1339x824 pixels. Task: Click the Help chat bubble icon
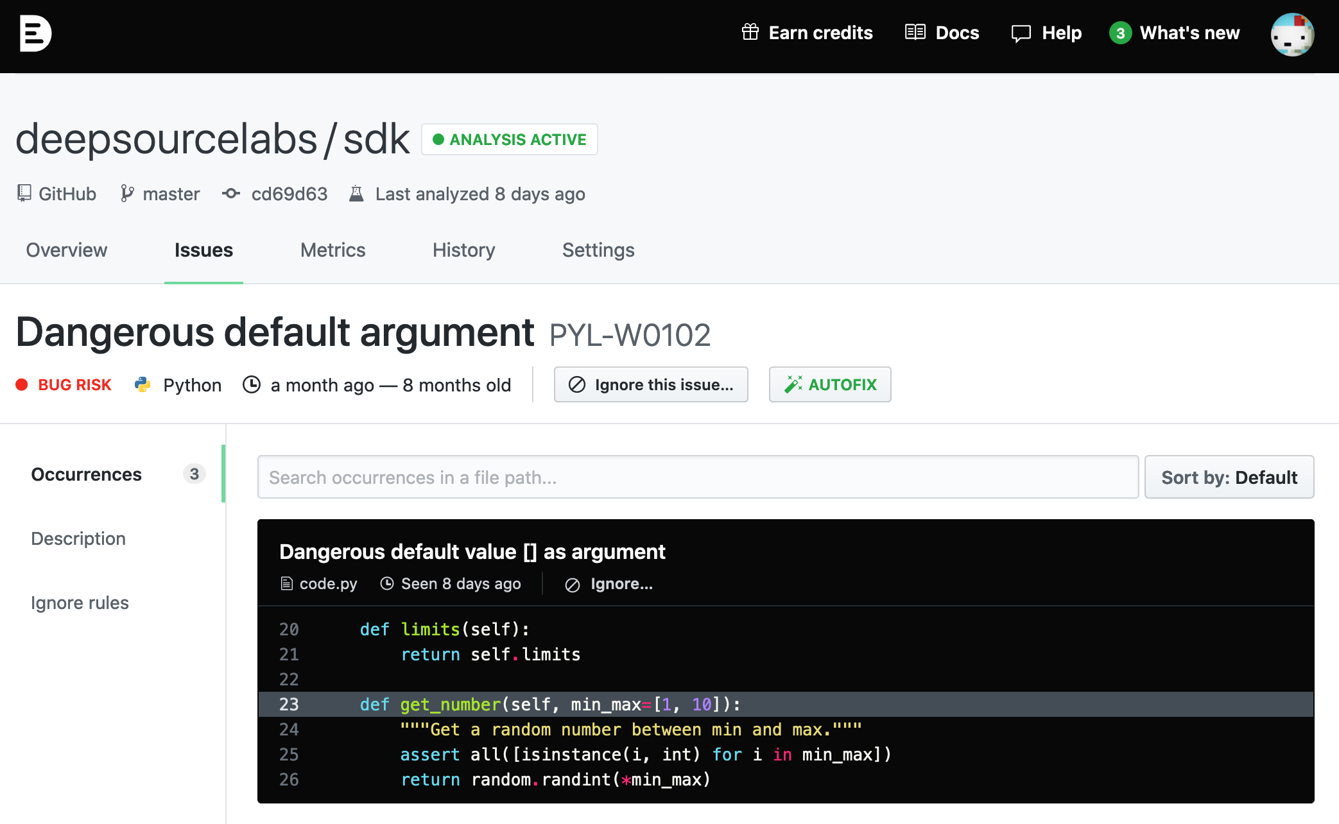[x=1021, y=33]
